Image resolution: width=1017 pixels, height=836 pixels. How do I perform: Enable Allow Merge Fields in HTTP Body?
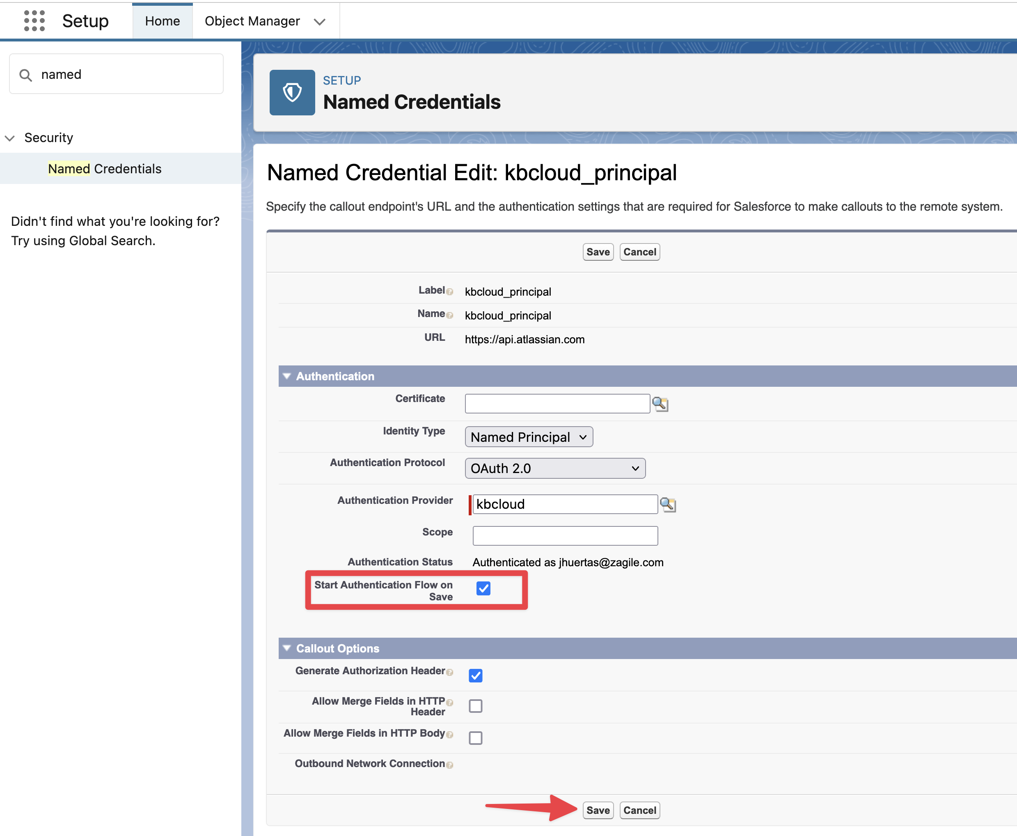476,738
